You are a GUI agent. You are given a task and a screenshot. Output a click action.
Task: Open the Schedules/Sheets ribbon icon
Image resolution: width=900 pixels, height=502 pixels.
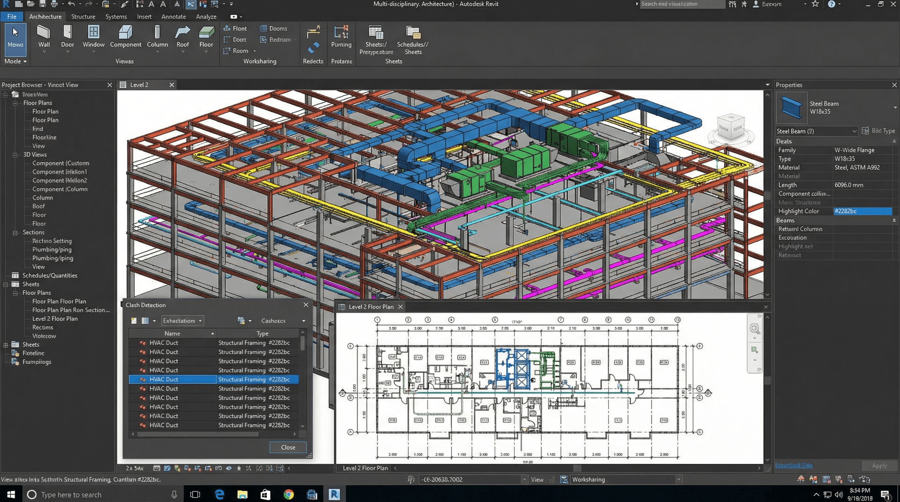[413, 32]
